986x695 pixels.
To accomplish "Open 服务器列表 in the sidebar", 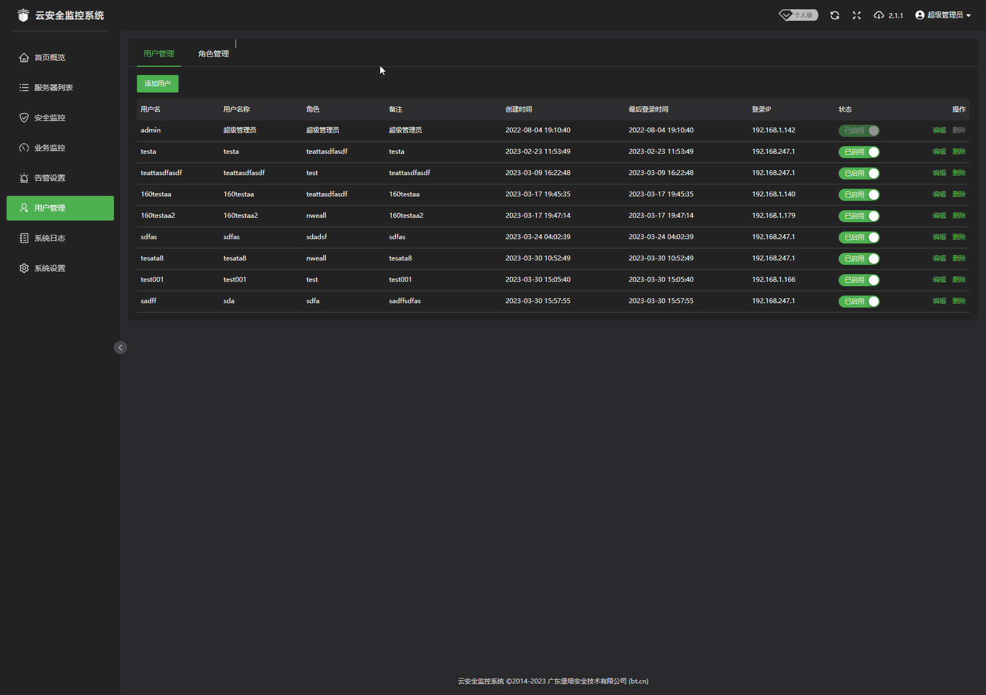I will tap(53, 88).
